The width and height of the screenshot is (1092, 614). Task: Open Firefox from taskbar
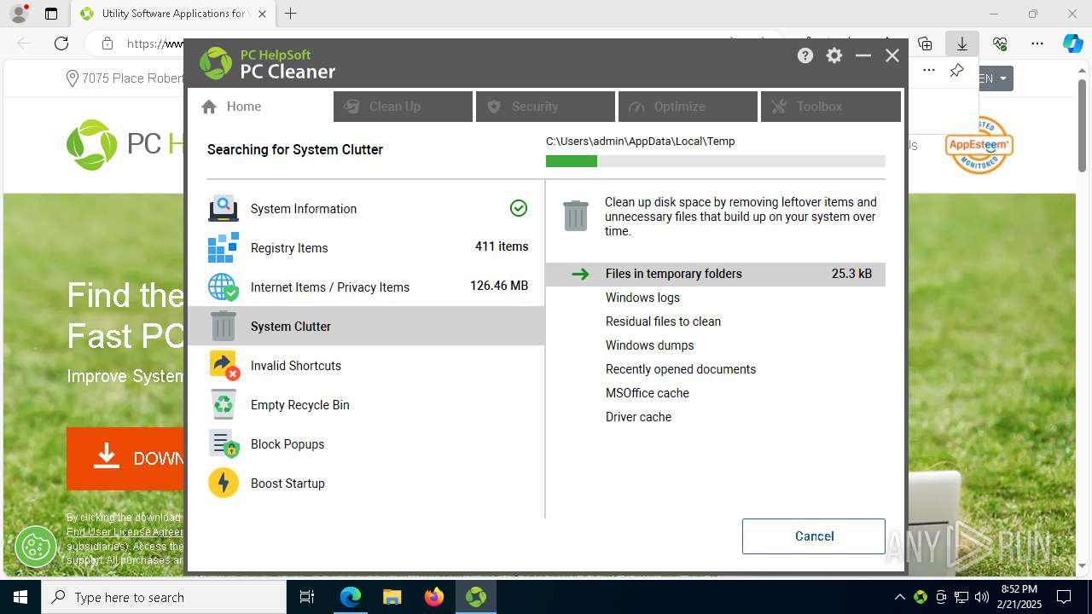tap(434, 597)
